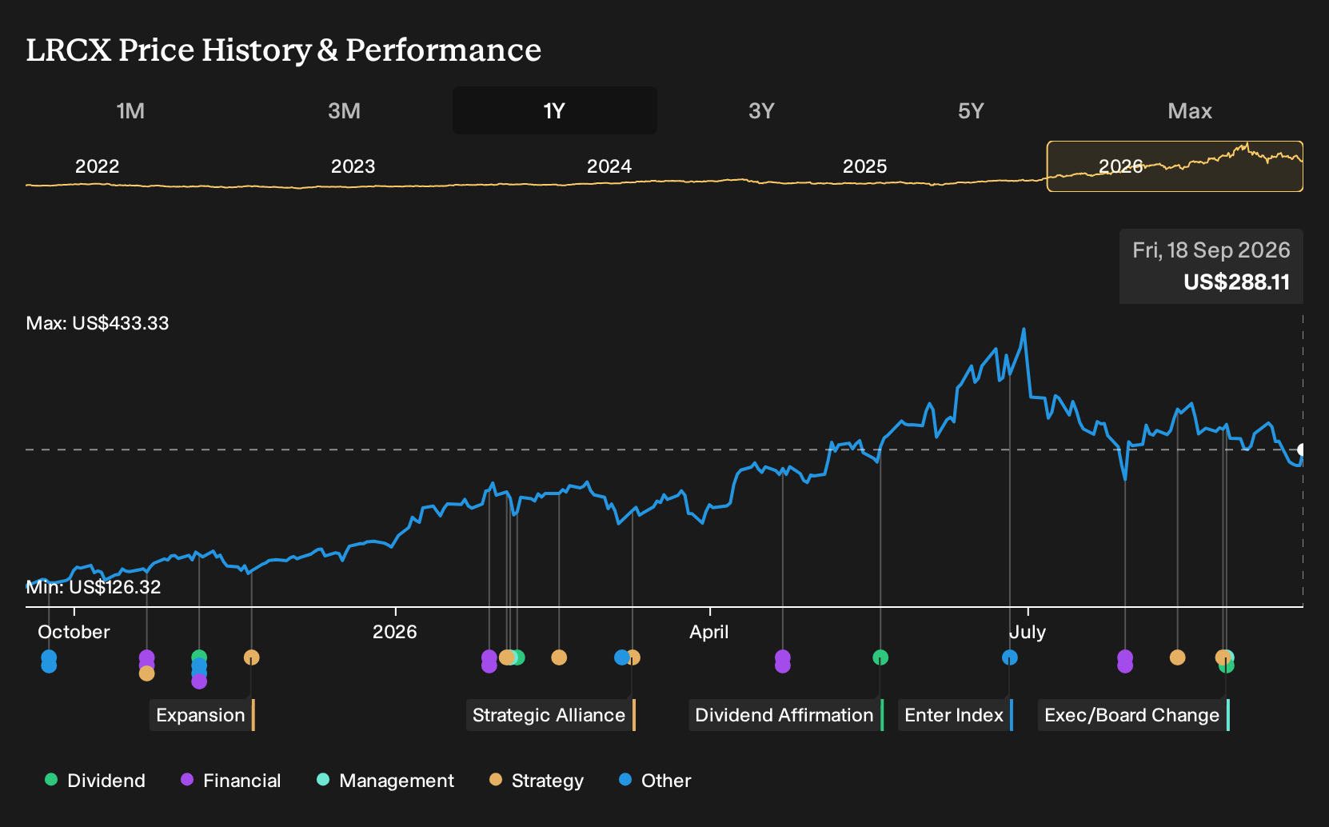Select green dot in the October event cluster

199,656
